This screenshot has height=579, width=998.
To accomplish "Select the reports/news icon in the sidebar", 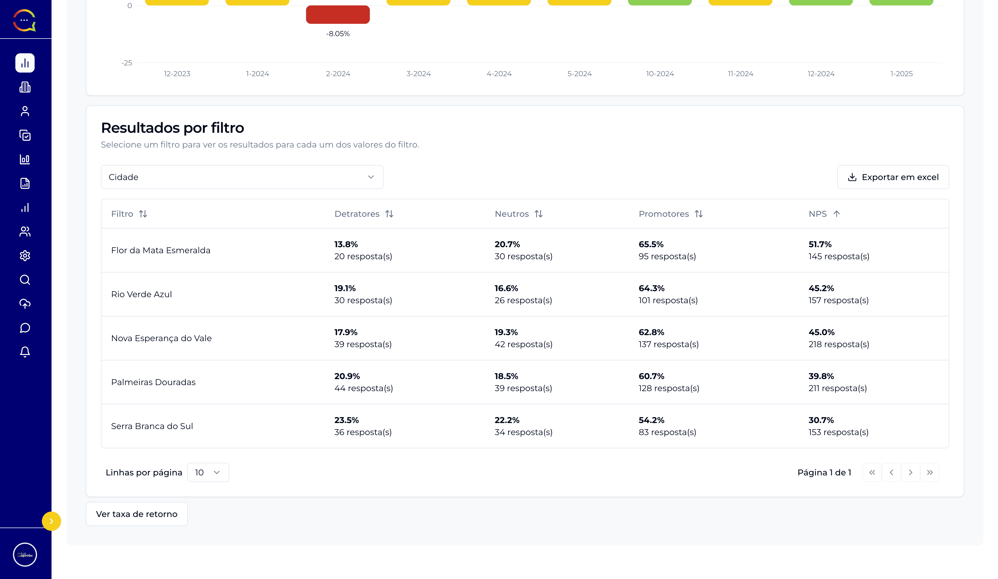I will pyautogui.click(x=25, y=87).
